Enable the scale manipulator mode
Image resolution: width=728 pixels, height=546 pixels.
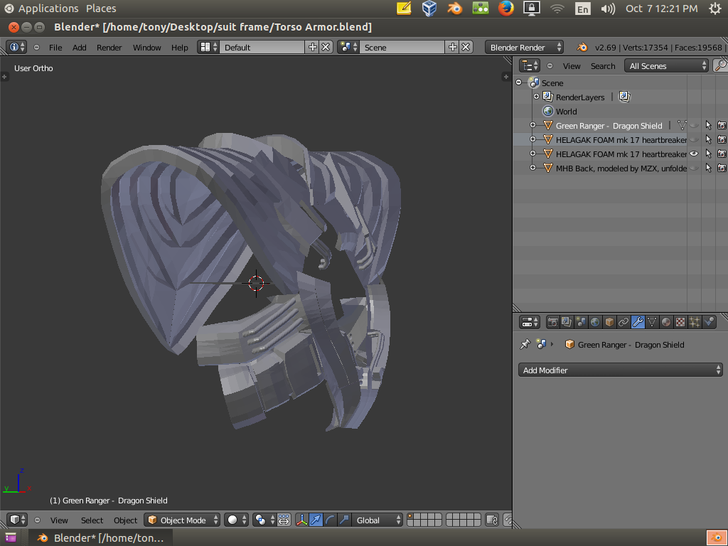(x=344, y=520)
